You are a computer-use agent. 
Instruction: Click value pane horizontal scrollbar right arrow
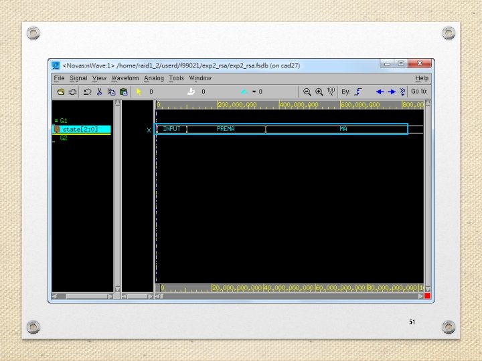click(x=151, y=297)
